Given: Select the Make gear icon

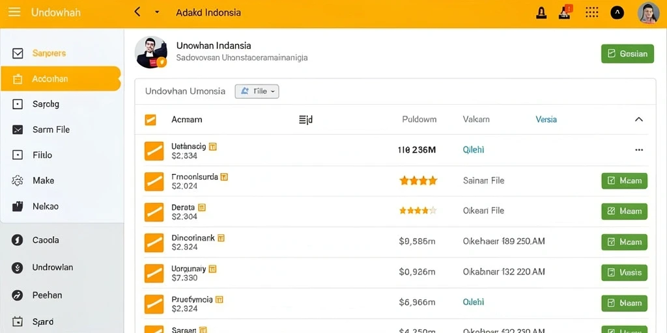Looking at the screenshot, I should 18,181.
